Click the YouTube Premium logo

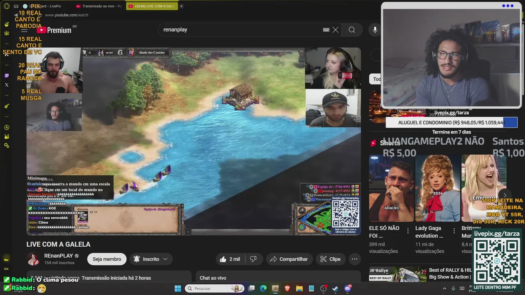(x=54, y=30)
